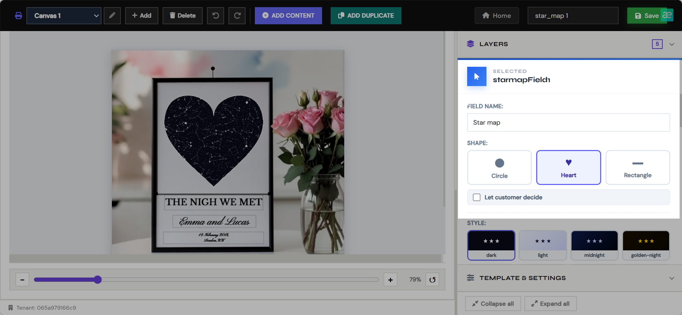Click the tenant building icon
The height and width of the screenshot is (315, 682).
pyautogui.click(x=10, y=308)
